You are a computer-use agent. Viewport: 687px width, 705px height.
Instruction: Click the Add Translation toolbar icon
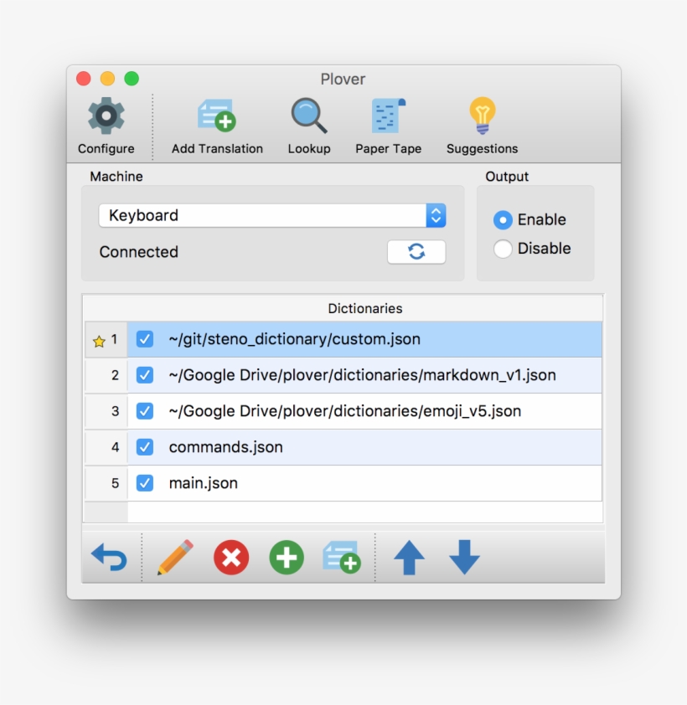pos(217,116)
